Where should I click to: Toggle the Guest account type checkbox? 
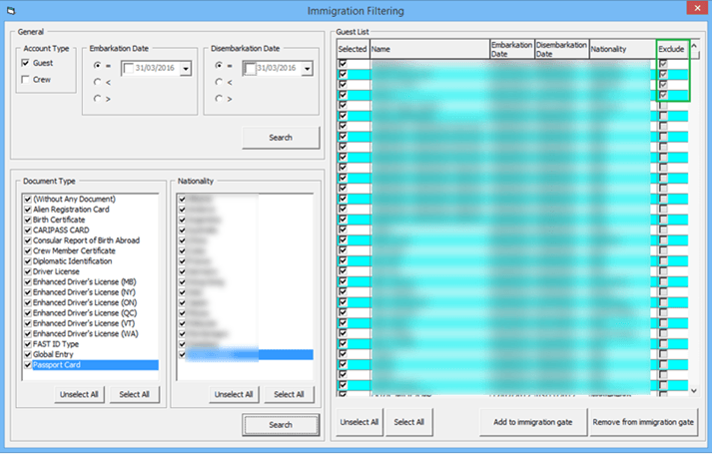pos(25,63)
